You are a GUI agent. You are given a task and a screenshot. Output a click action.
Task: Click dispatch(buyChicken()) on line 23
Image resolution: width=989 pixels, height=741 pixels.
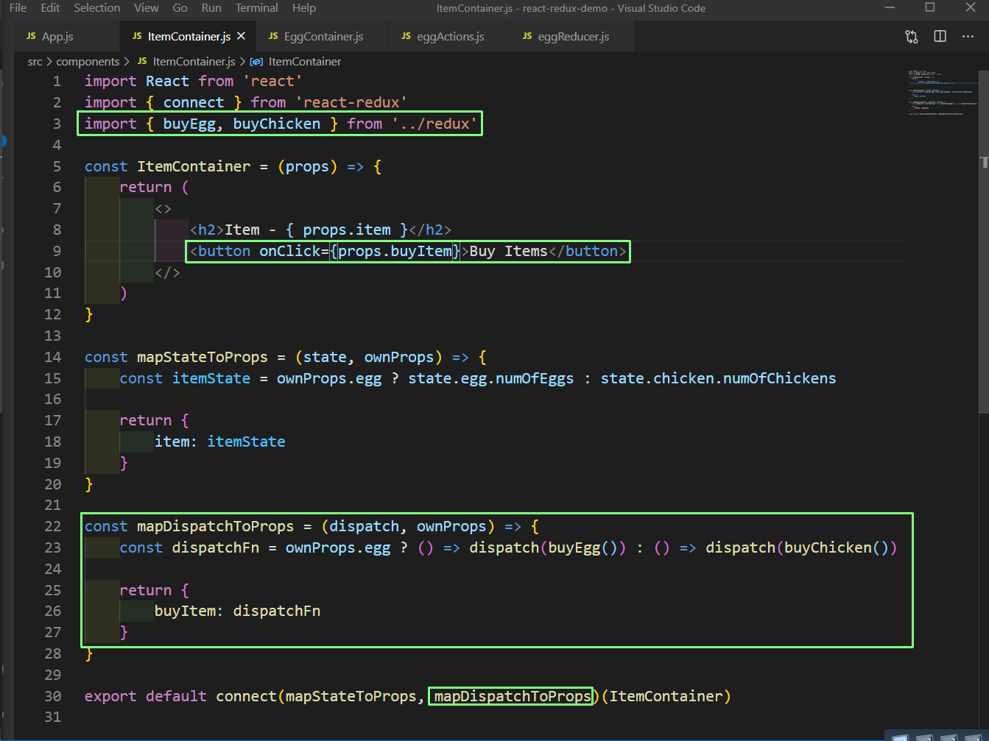tap(801, 547)
